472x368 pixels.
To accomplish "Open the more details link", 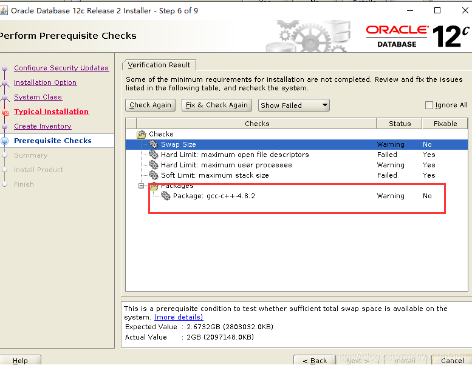I will 179,317.
